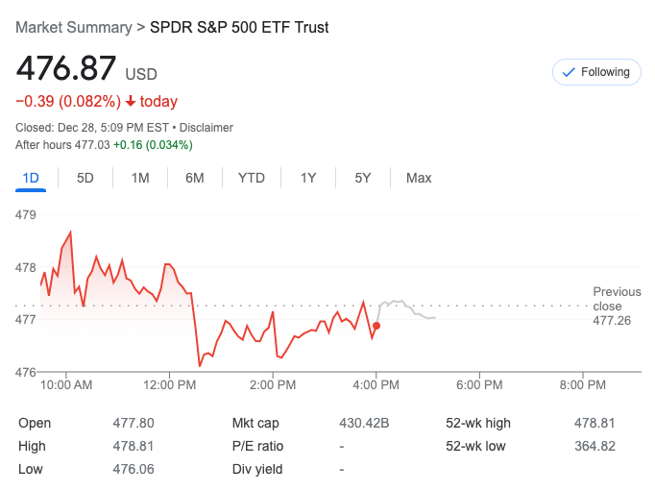Select the 1D time range tab

tap(31, 178)
